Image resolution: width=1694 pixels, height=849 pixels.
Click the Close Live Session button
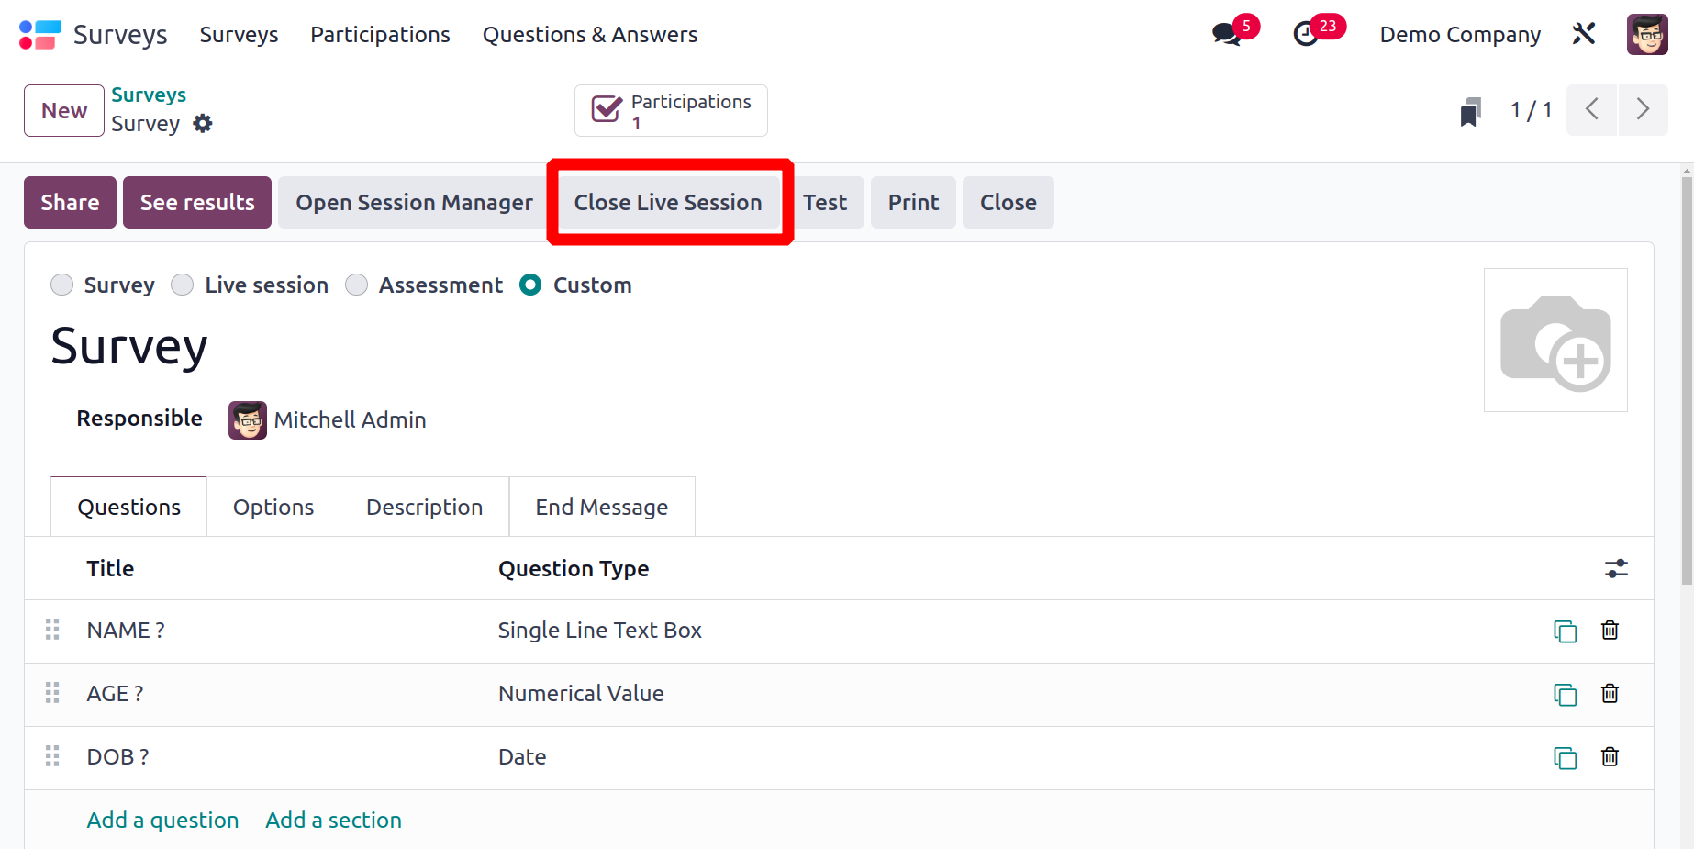click(668, 202)
